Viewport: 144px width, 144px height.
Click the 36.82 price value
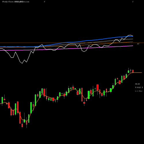[x=137, y=84]
